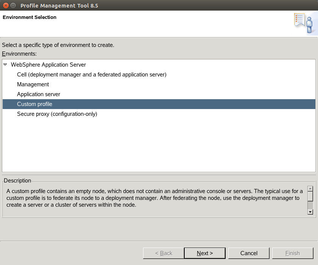This screenshot has width=318, height=265.
Task: Click Next to continue
Action: pyautogui.click(x=205, y=253)
